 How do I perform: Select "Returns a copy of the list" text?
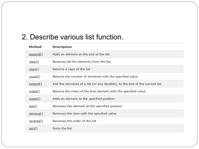[71, 69]
